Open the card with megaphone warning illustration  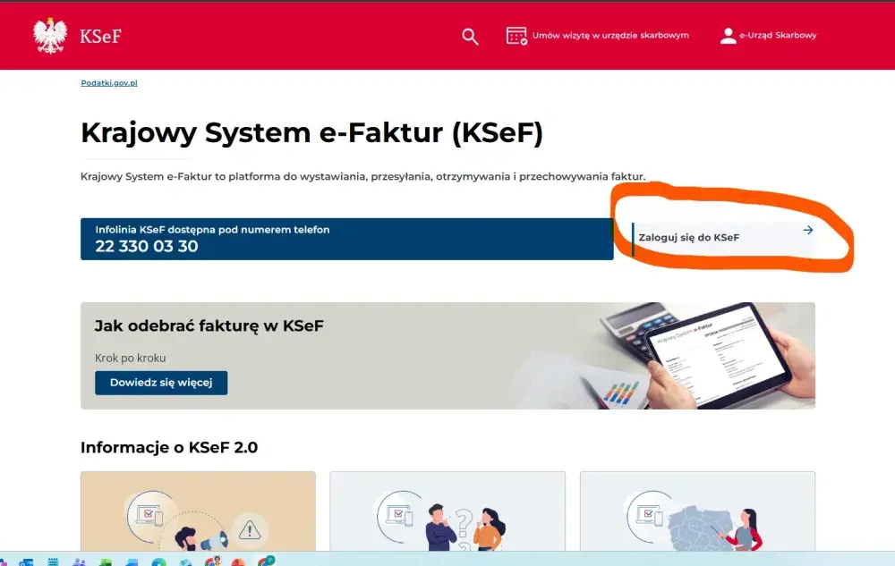[198, 511]
